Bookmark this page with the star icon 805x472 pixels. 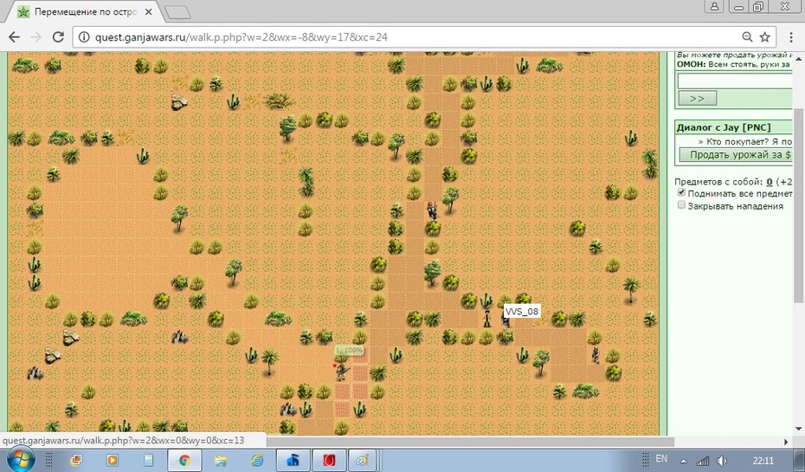tap(765, 37)
